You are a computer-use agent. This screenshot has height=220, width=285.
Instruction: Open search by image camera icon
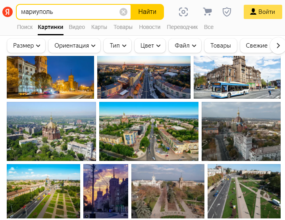click(x=183, y=12)
